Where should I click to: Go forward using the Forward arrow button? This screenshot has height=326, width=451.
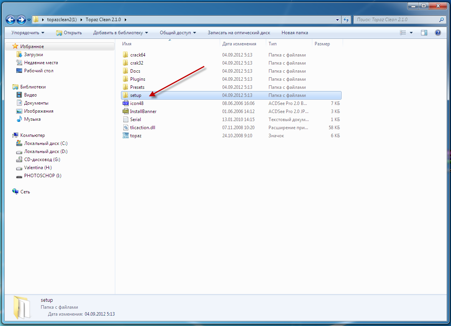21,20
